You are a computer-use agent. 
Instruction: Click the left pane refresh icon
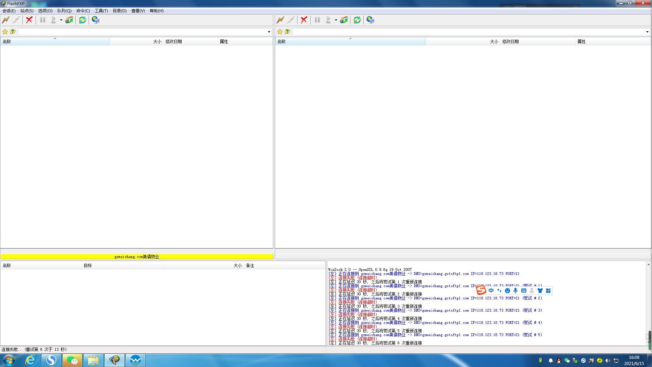(82, 20)
